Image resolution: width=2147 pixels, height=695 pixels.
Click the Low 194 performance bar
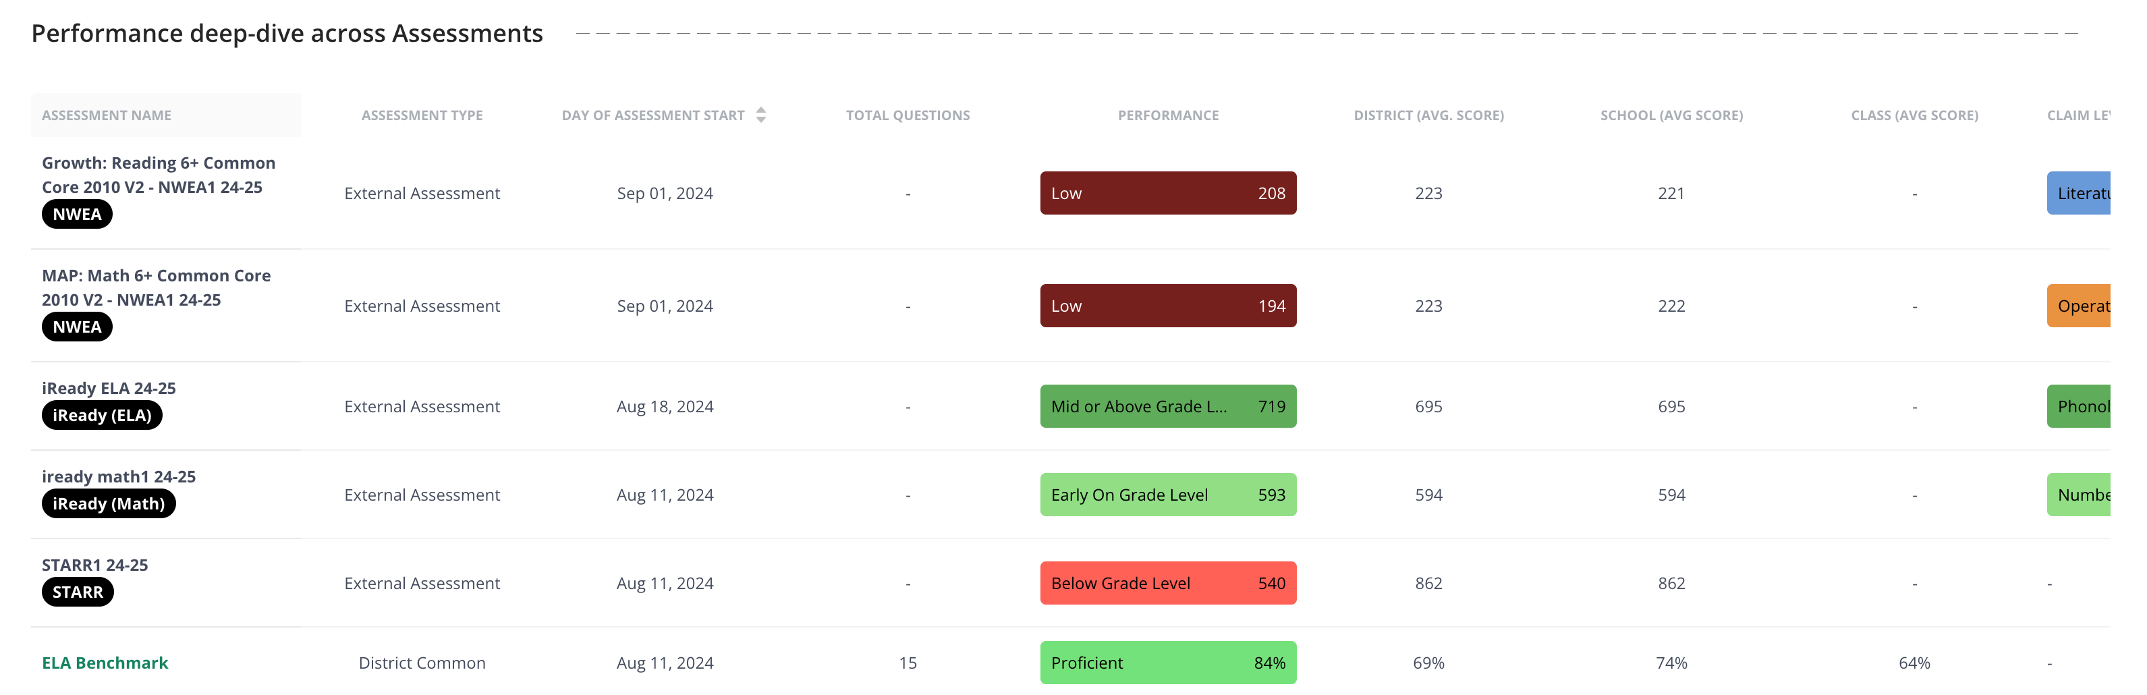[x=1168, y=306]
